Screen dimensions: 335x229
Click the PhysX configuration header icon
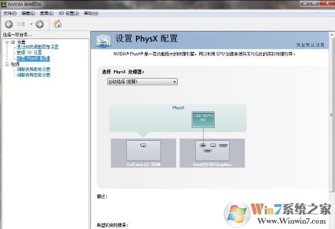pyautogui.click(x=103, y=40)
